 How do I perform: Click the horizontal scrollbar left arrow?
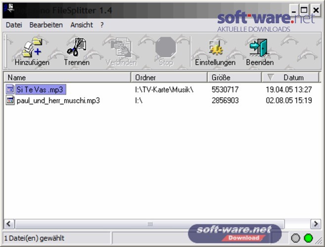(x=9, y=224)
